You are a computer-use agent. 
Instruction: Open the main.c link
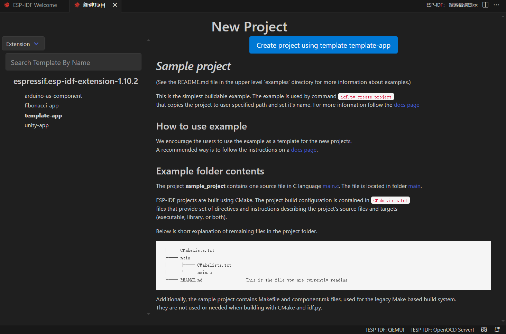pos(331,186)
